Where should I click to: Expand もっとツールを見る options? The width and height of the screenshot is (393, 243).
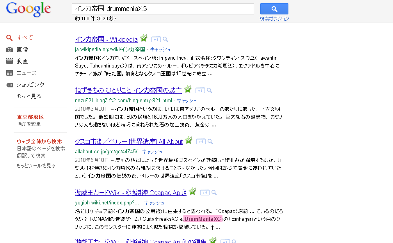36,165
